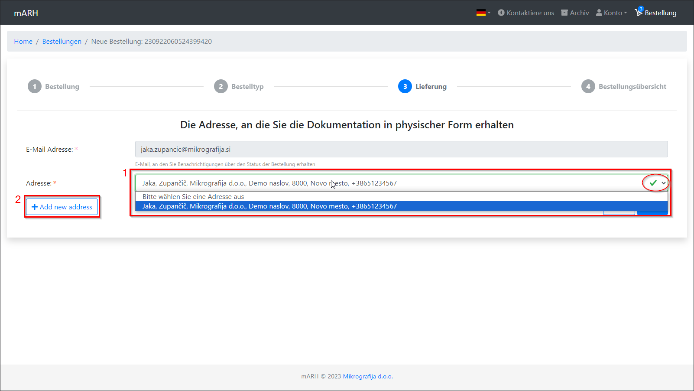Image resolution: width=694 pixels, height=391 pixels.
Task: Click the Bestelltyp step label
Action: 247,86
